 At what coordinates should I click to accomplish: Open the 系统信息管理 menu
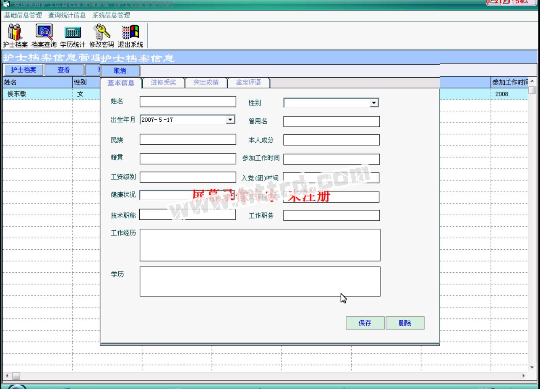(111, 15)
